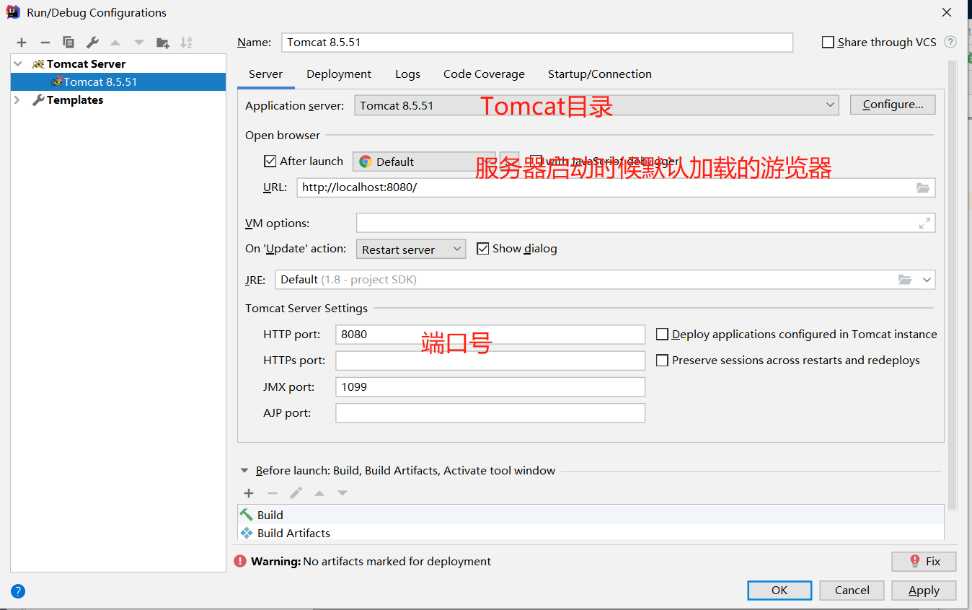This screenshot has width=972, height=610.
Task: Enable Share through VCS
Action: click(x=828, y=43)
